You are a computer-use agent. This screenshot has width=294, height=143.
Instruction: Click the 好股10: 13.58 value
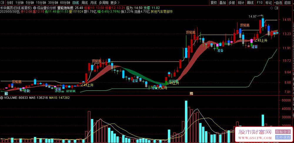click(x=94, y=8)
